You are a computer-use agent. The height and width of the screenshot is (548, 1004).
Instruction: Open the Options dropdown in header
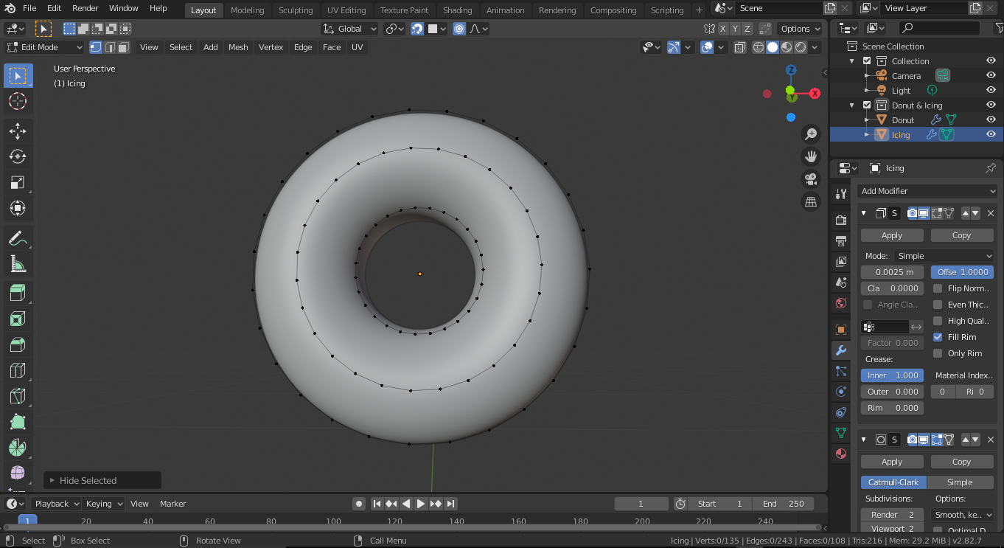click(801, 29)
